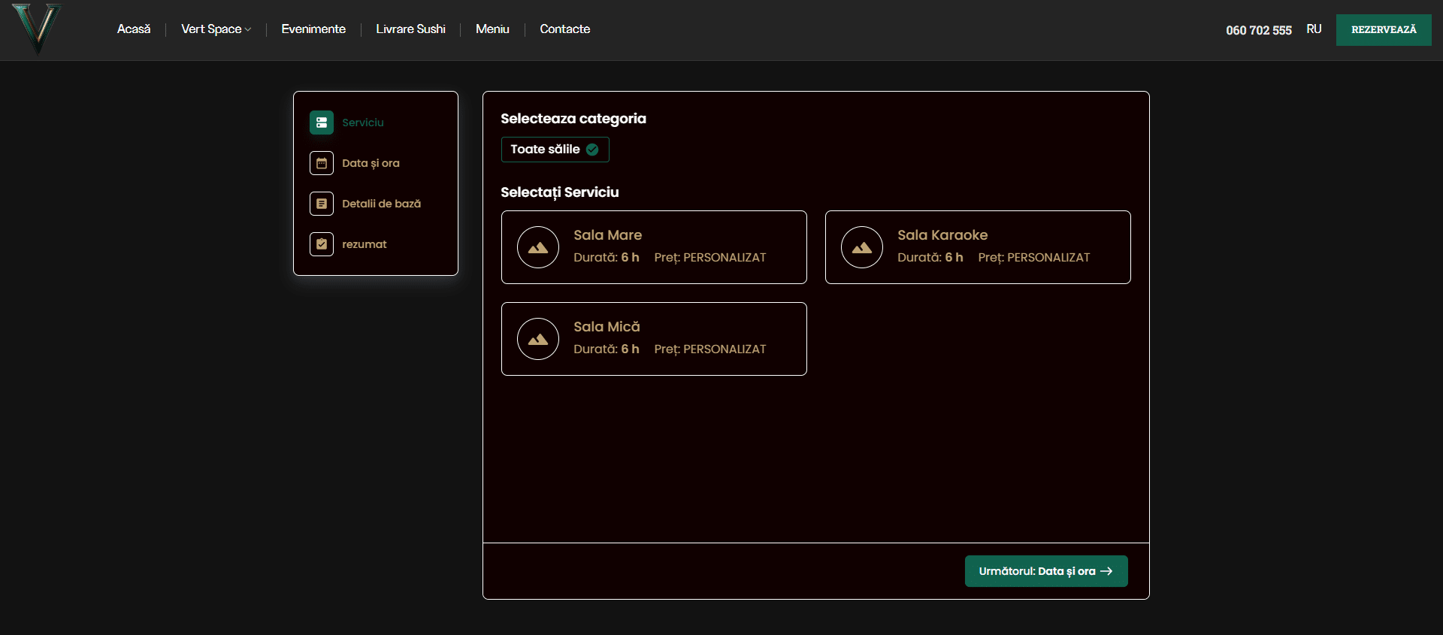Image resolution: width=1443 pixels, height=635 pixels.
Task: Click Sala Karaoke's Durată: 6 h text
Action: click(930, 258)
